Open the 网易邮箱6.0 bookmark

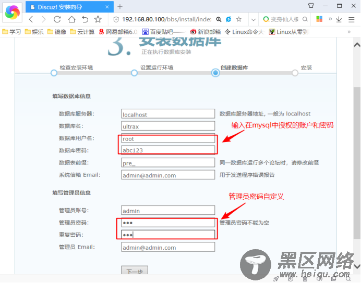(118, 32)
